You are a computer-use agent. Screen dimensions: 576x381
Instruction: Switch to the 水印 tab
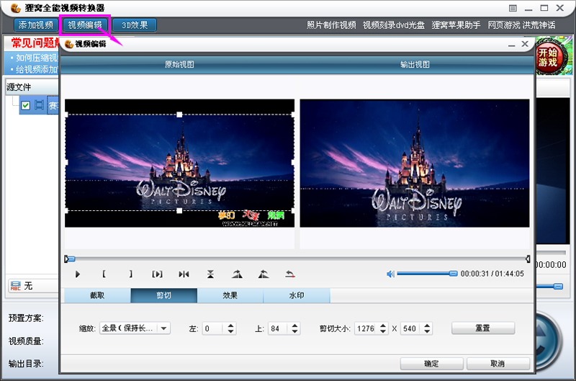coord(297,295)
